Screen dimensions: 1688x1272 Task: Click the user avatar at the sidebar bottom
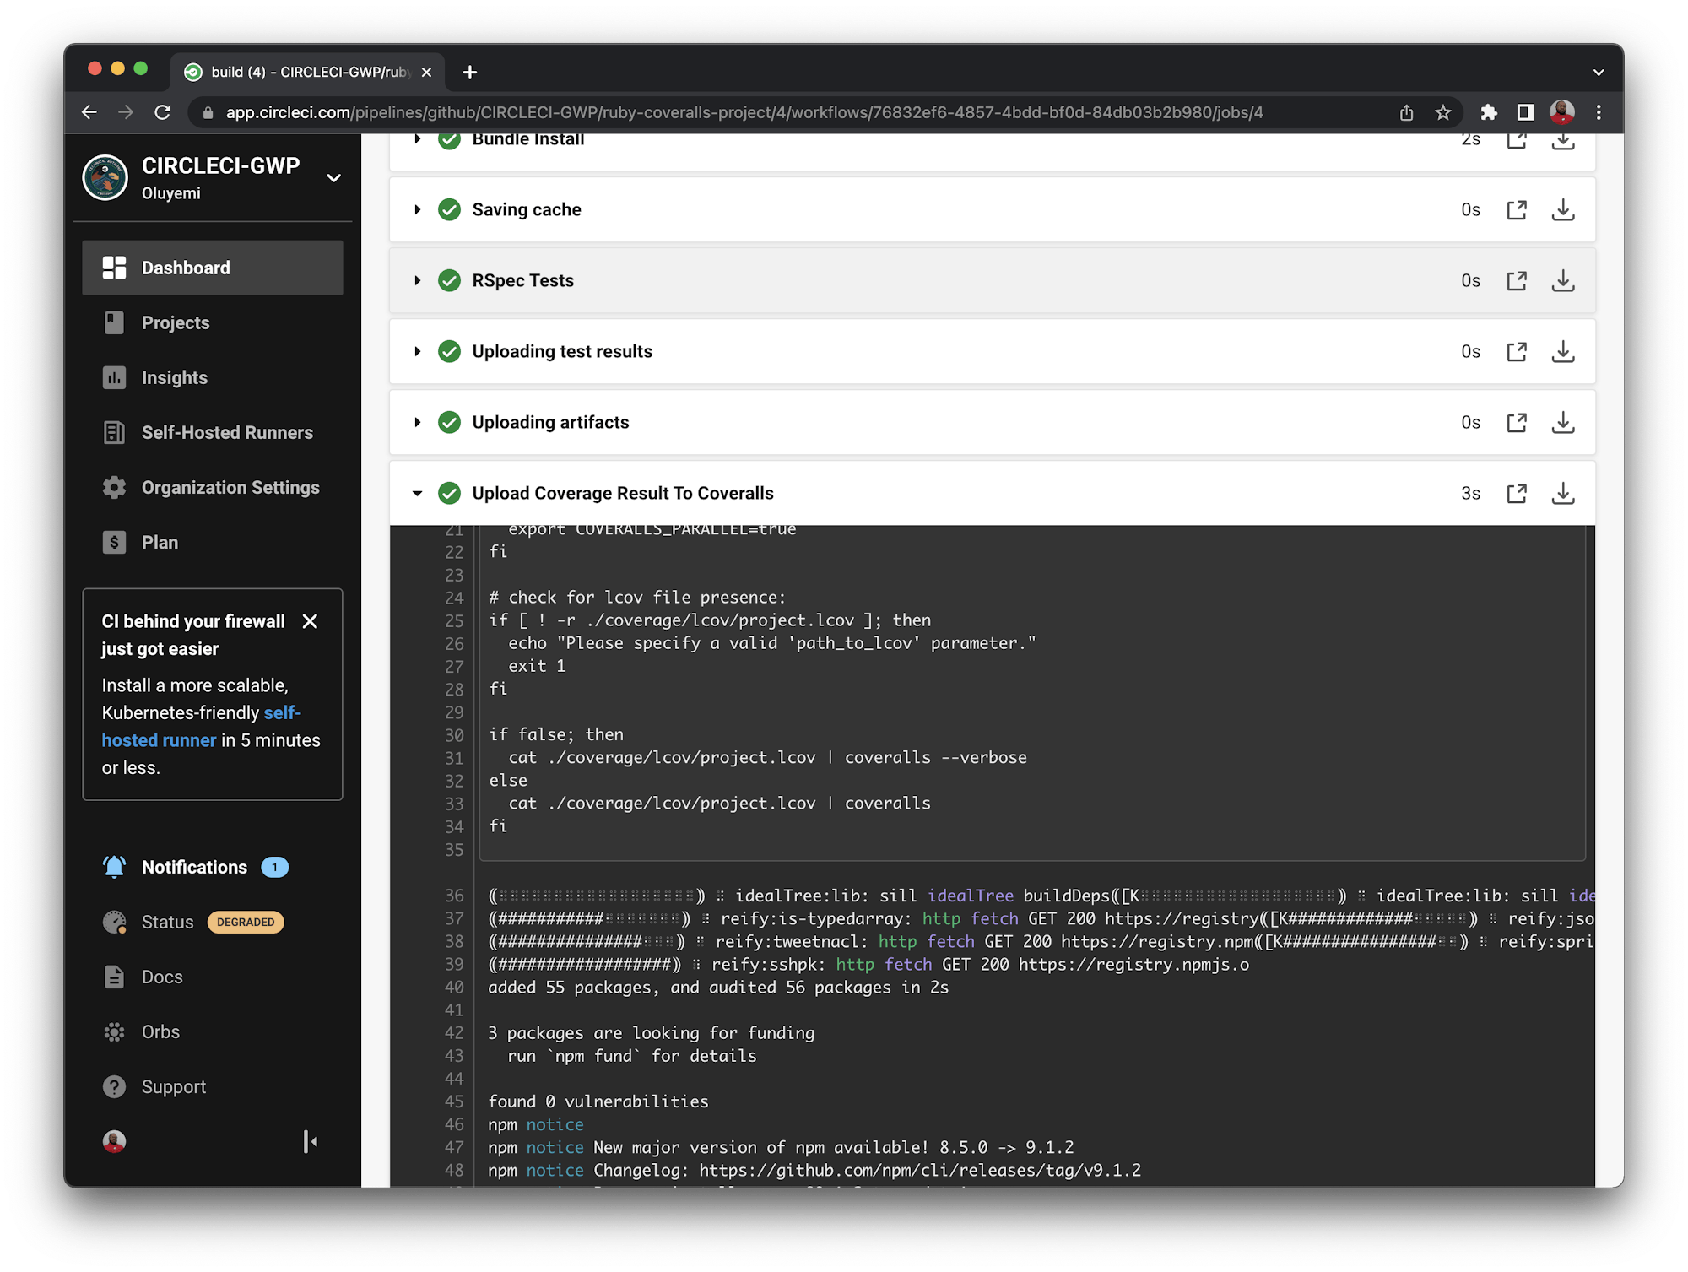point(114,1141)
